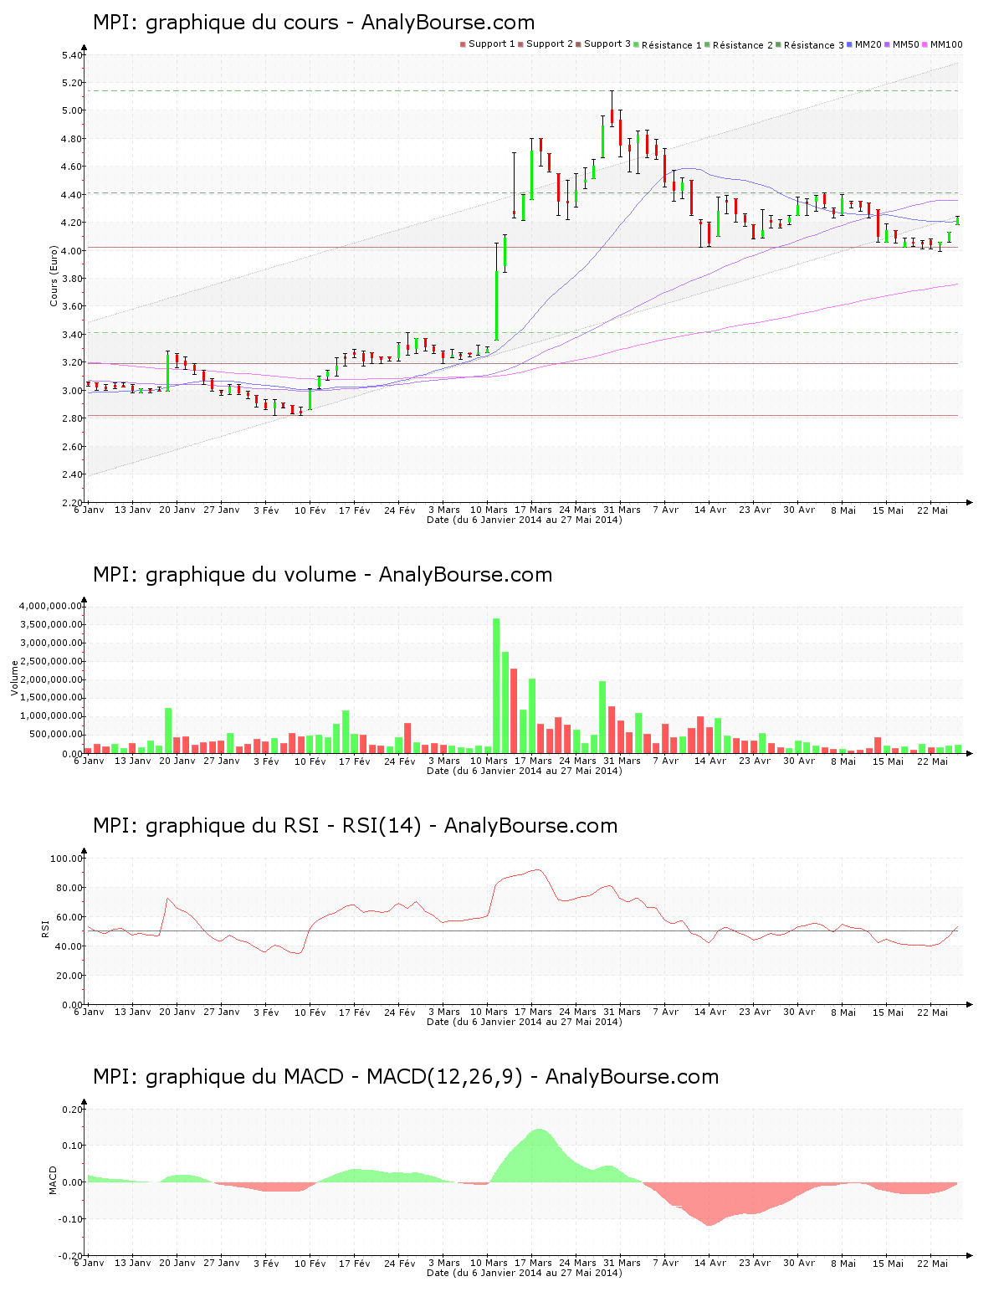
Task: Click the "100.00" value on the RSI axis
Action: [x=67, y=859]
